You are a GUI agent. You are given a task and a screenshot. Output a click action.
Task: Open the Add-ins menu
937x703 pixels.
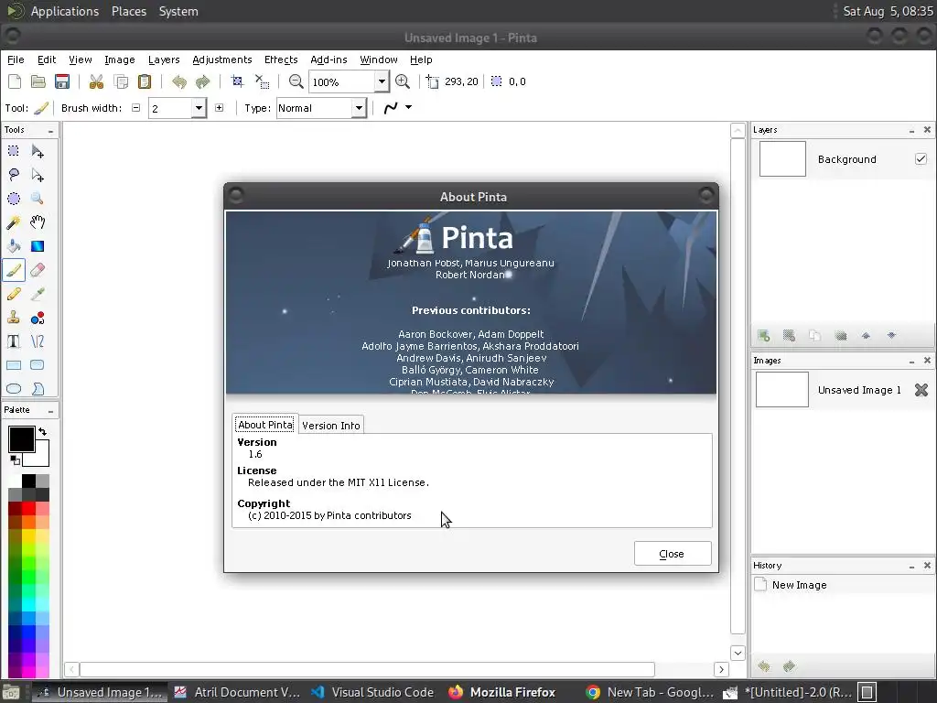pyautogui.click(x=328, y=59)
